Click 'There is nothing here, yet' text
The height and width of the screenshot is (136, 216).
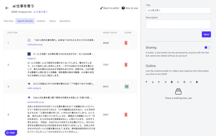(x=178, y=98)
